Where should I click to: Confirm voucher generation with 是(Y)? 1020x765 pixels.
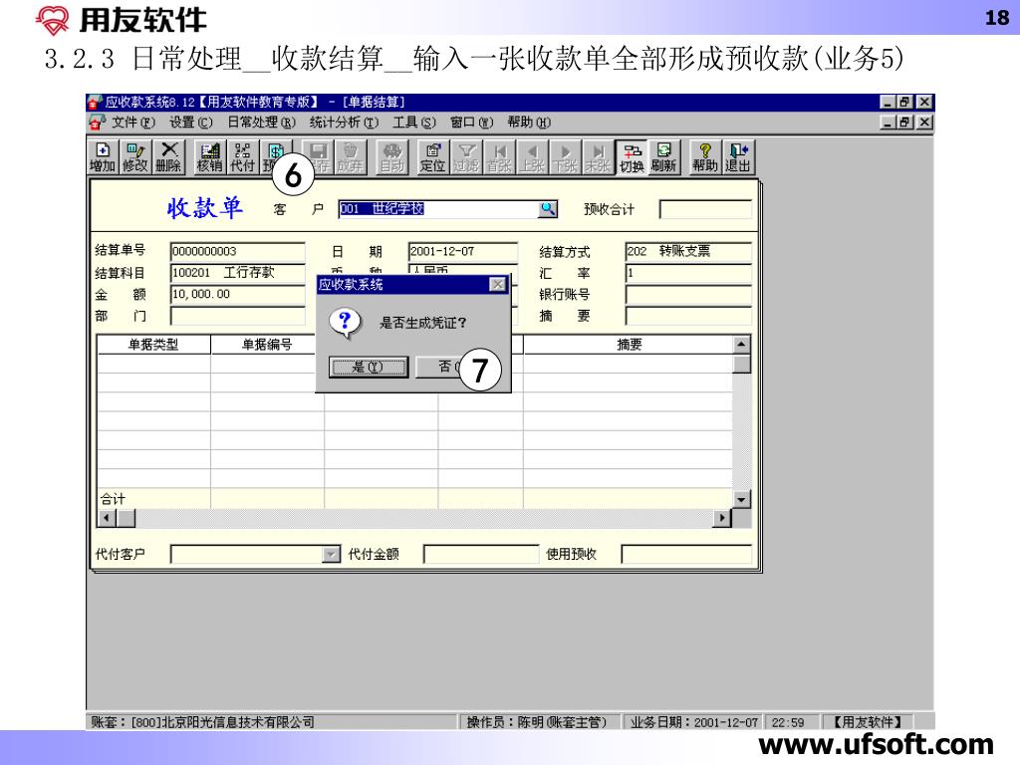369,367
